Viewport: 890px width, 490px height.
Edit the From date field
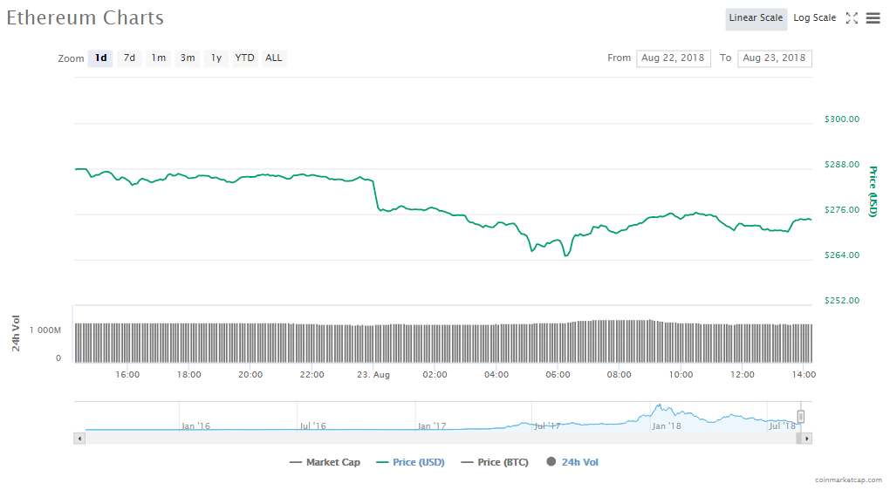coord(673,58)
